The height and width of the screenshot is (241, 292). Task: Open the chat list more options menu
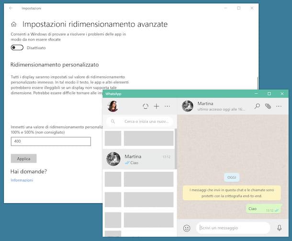pyautogui.click(x=167, y=106)
